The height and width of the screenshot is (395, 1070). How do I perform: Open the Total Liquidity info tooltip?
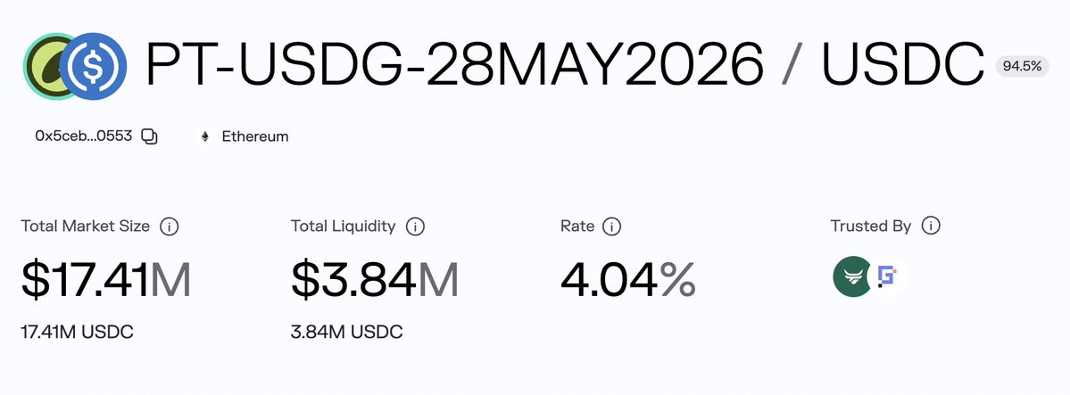click(x=414, y=226)
